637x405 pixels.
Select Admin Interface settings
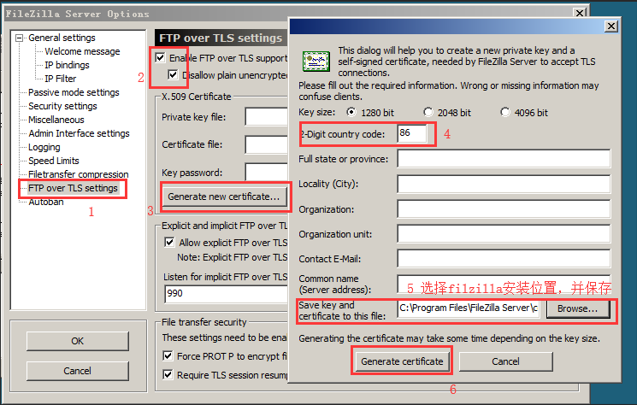pos(79,133)
